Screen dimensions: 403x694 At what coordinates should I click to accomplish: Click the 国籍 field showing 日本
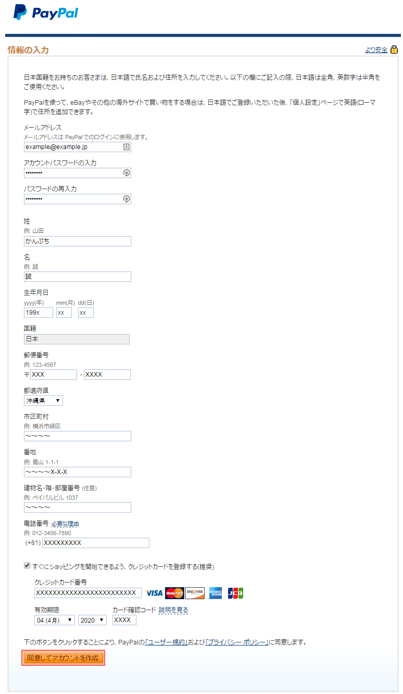click(77, 339)
